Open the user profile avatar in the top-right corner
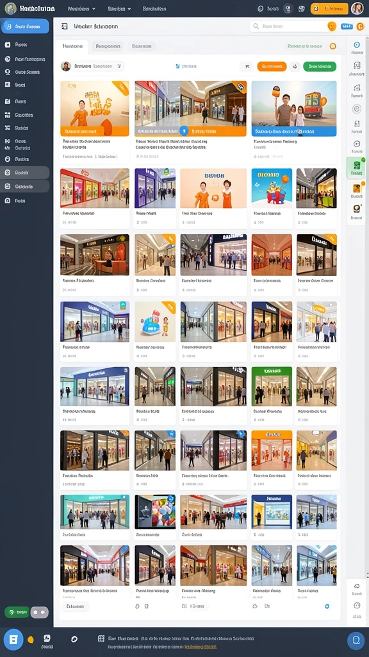Viewport: 369px width, 657px height. [357, 8]
